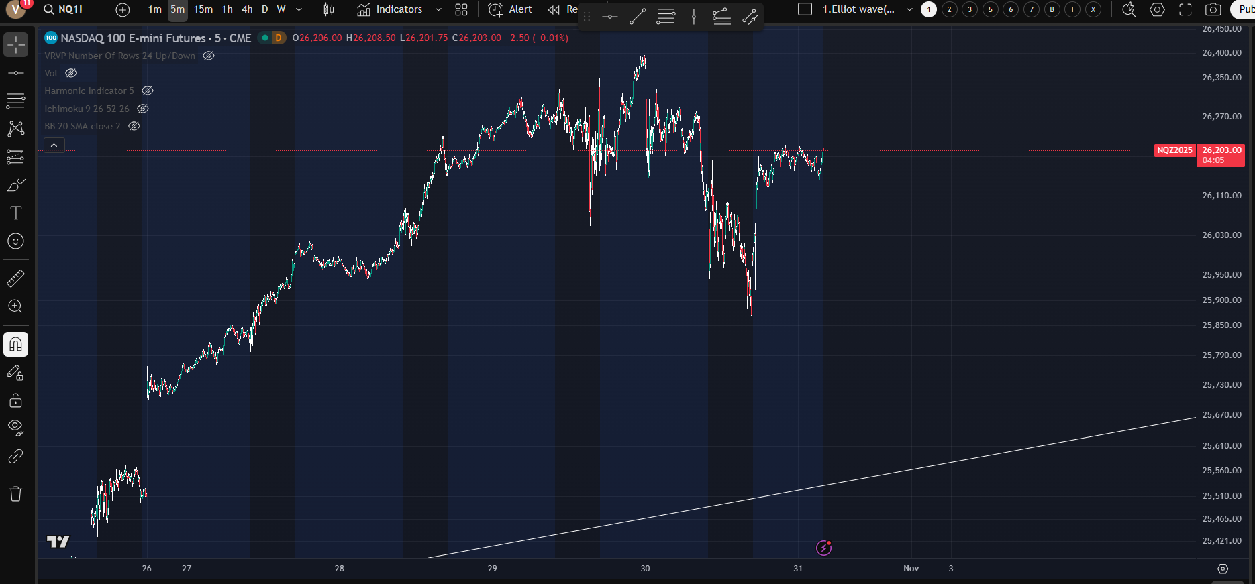This screenshot has width=1255, height=584.
Task: Toggle magnet mode for drawings
Action: pos(15,345)
